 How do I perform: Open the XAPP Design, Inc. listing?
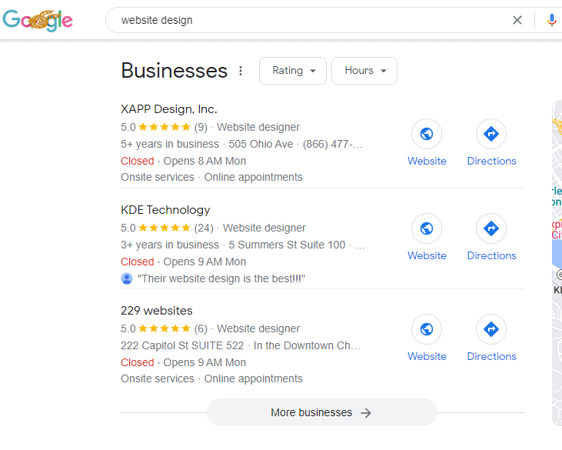(169, 109)
